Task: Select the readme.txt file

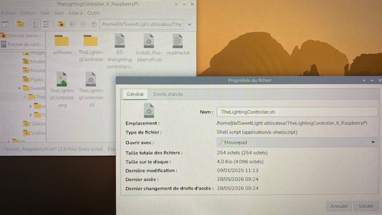Action: (178, 45)
